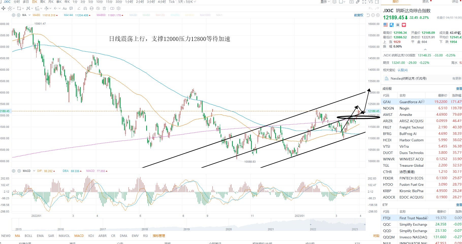462x244 pixels.
Task: Select the crosshair move cursor tool
Action: click(3, 8)
